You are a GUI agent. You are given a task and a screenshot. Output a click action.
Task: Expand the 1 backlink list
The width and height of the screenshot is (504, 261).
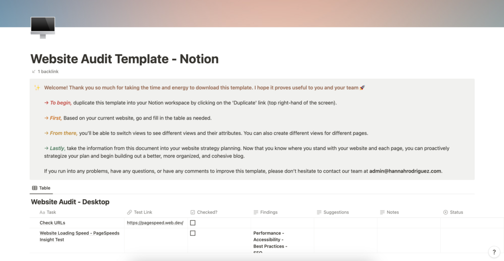[x=48, y=72]
